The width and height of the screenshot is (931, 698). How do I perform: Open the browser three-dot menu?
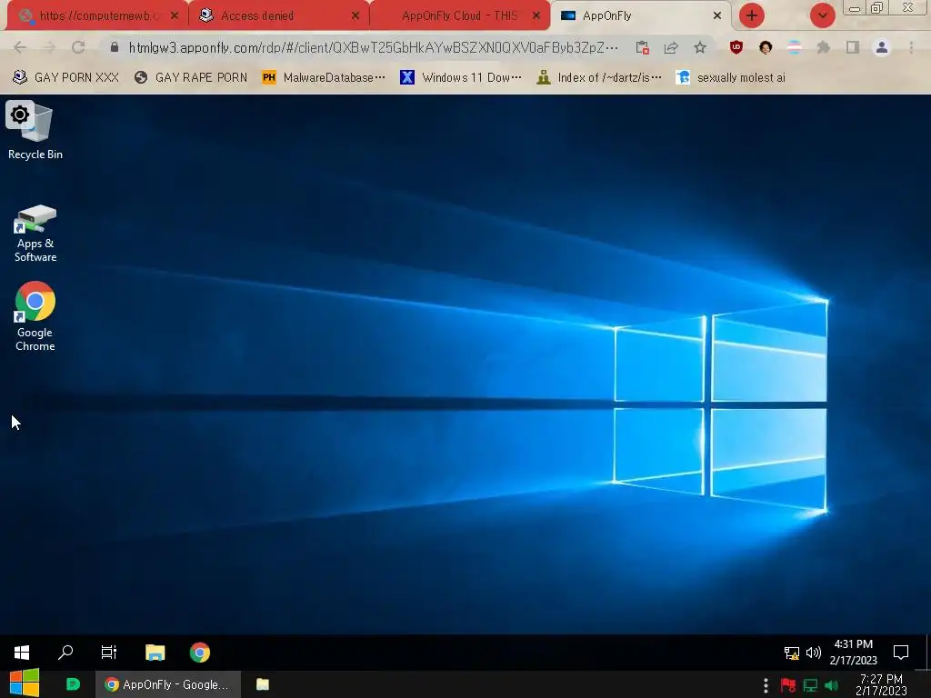point(911,47)
